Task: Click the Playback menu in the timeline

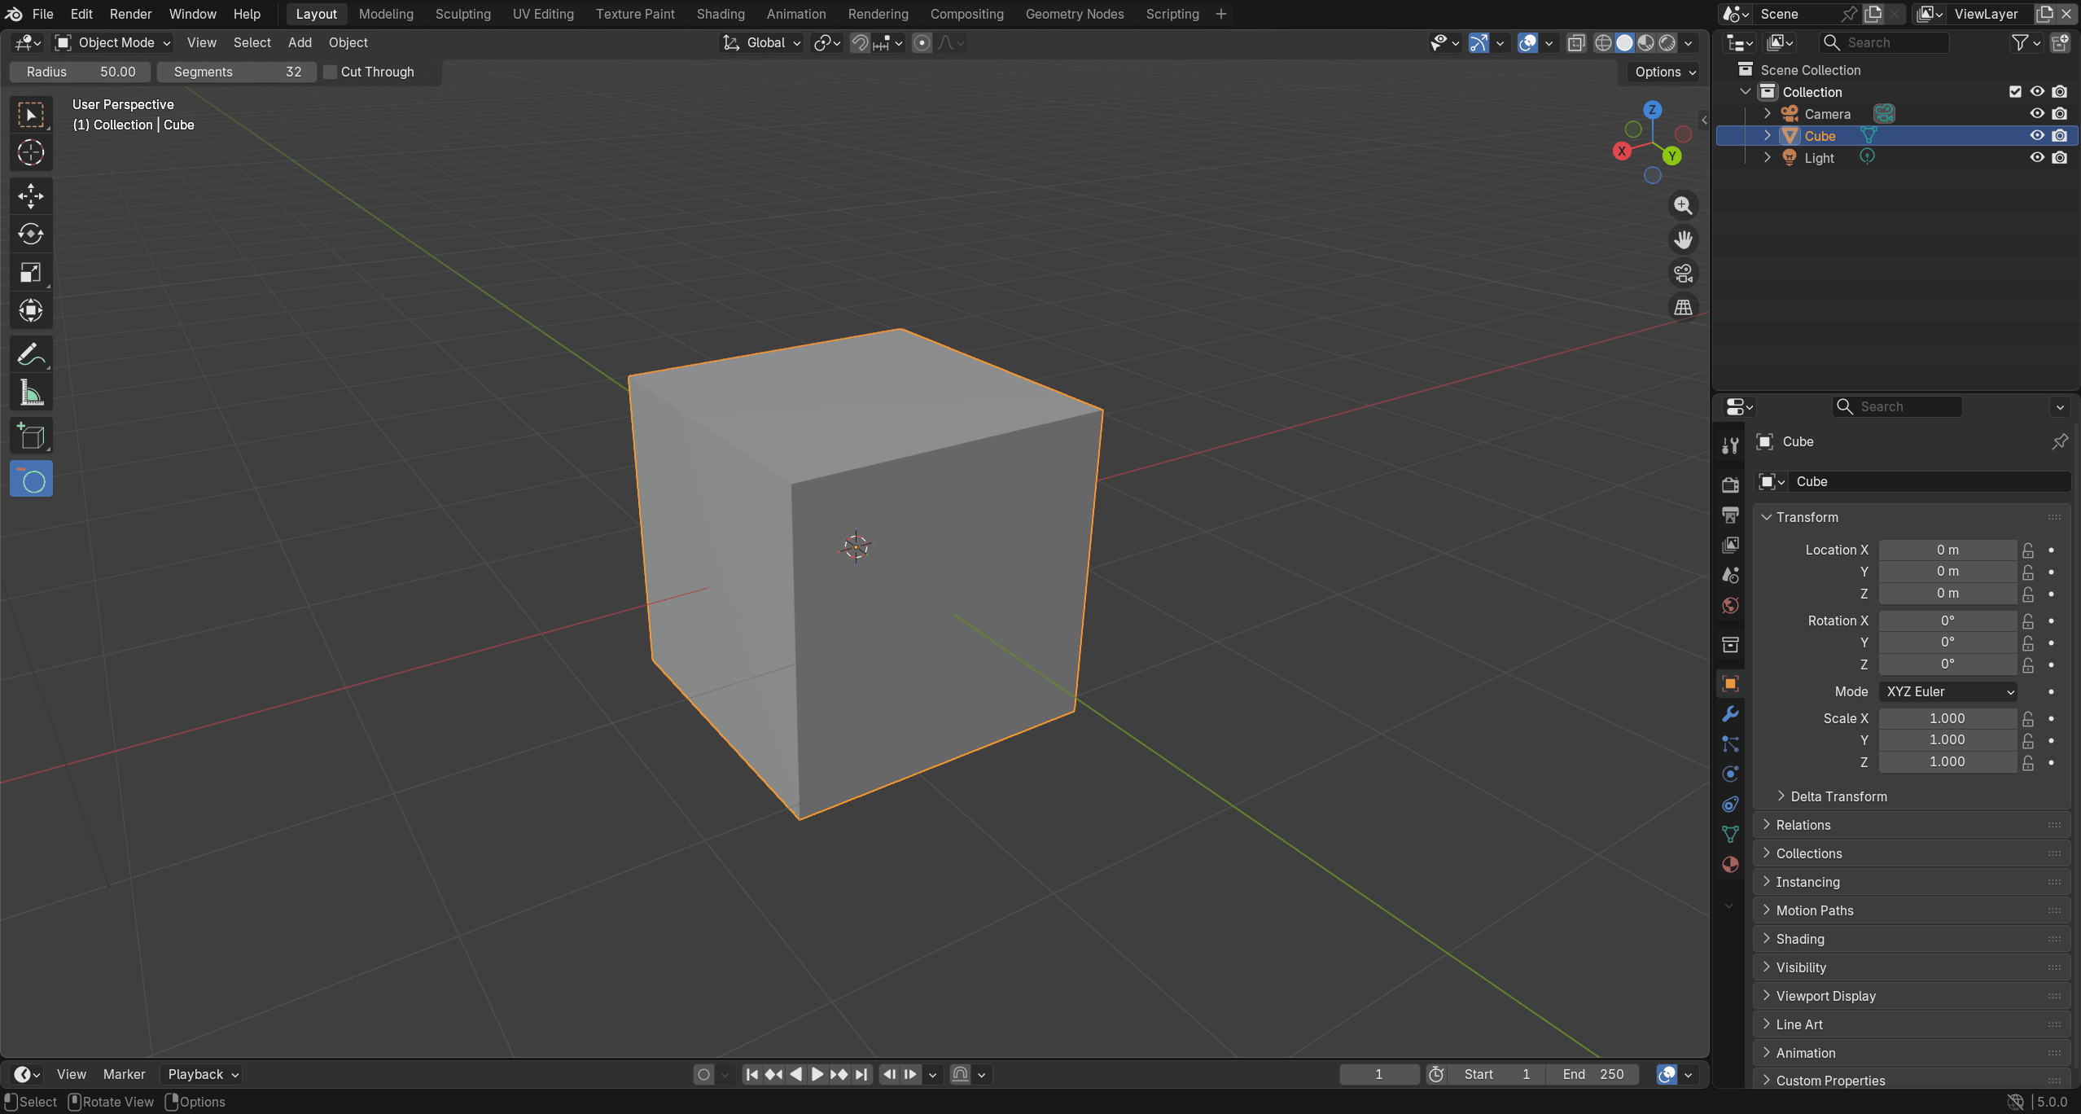Action: [198, 1074]
